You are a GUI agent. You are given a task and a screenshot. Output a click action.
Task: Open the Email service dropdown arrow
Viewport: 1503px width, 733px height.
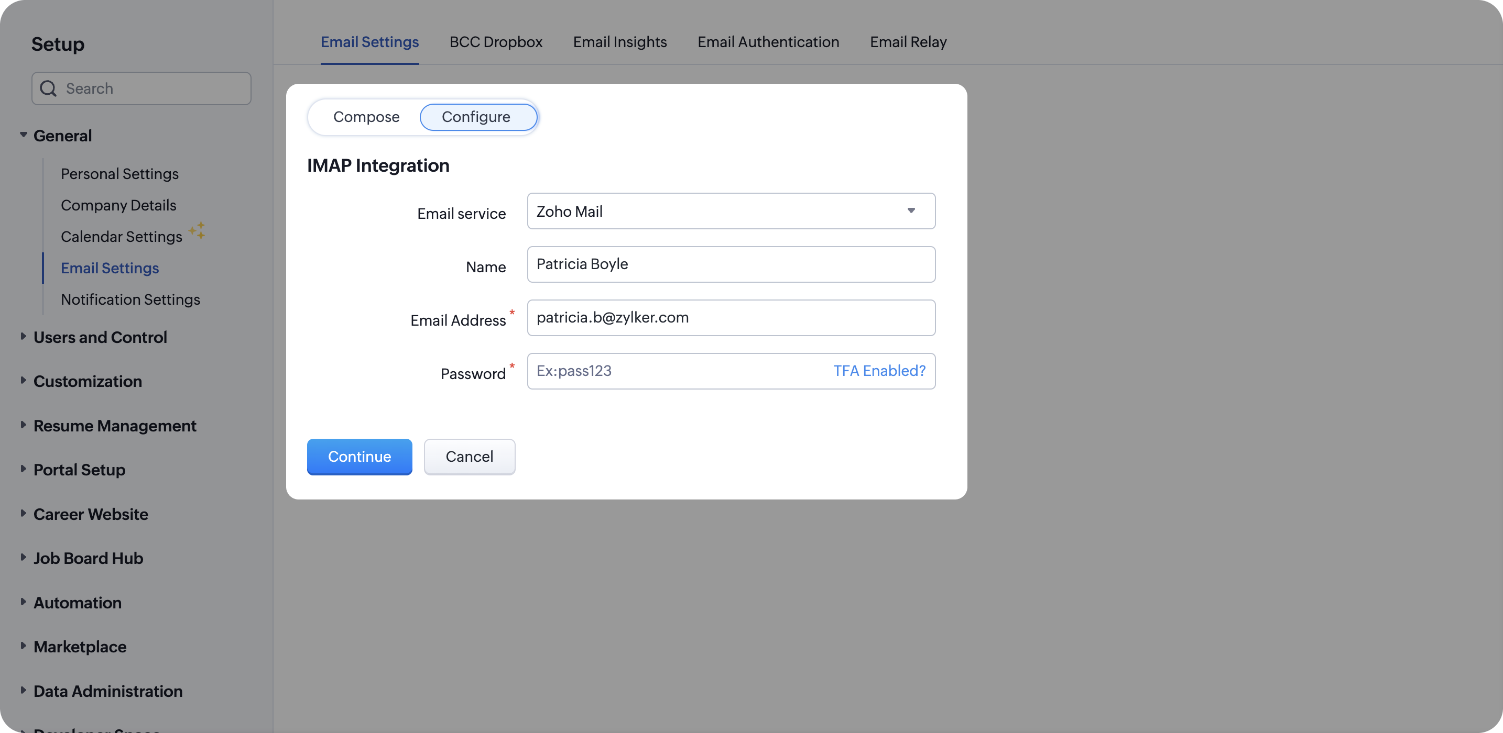[x=911, y=211]
